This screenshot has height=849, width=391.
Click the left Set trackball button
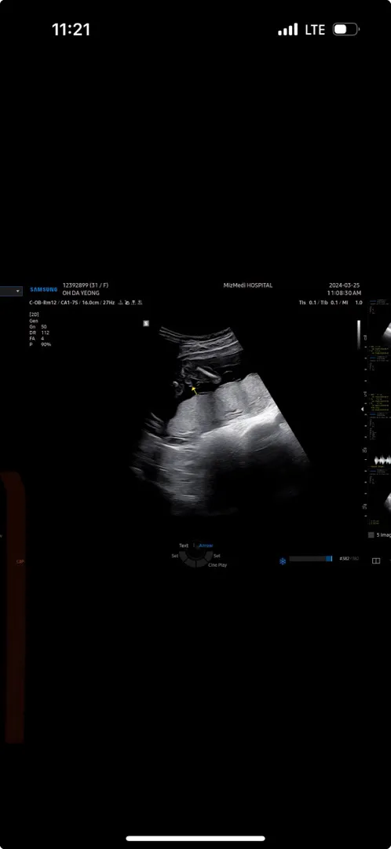click(x=174, y=556)
